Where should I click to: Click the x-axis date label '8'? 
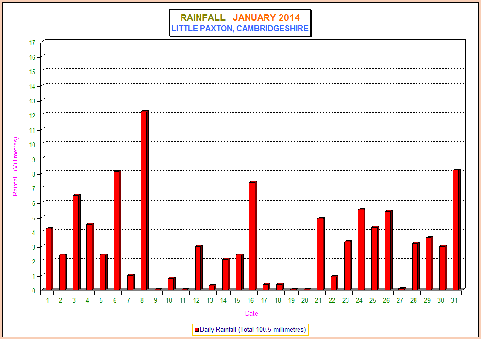click(x=142, y=300)
